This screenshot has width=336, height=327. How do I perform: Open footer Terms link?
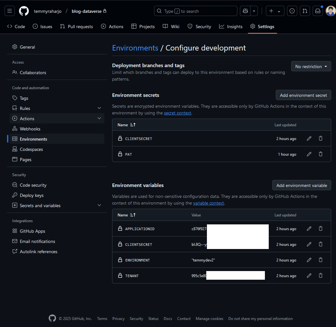coord(102,319)
